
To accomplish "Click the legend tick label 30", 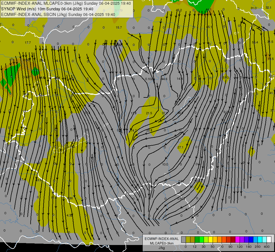I will pos(203,247).
